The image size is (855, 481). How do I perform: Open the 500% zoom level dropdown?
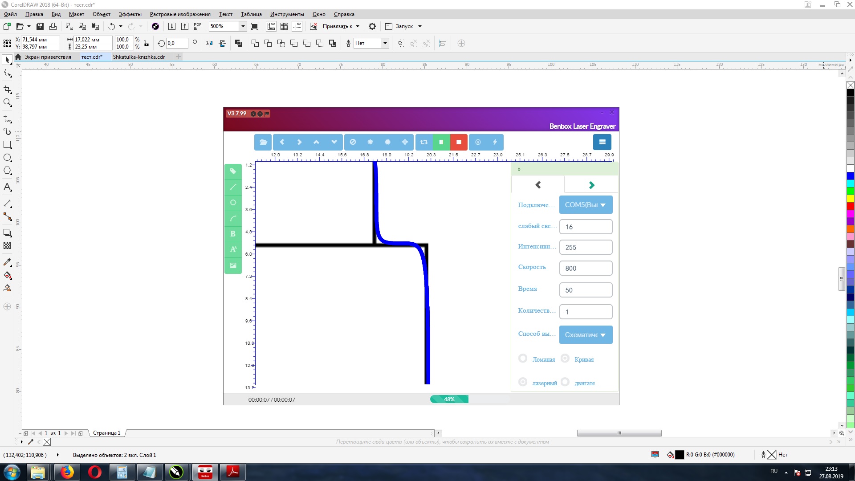243,26
